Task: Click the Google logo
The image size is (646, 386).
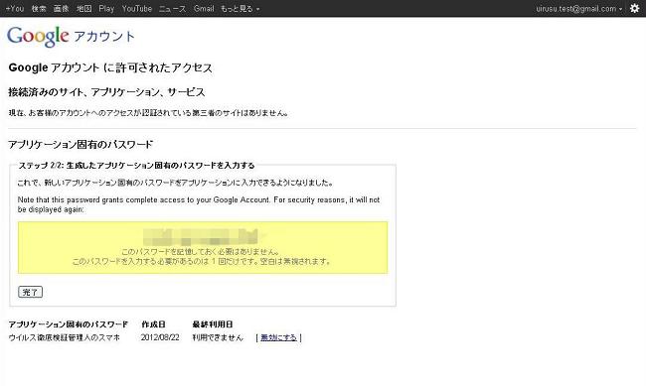Action: click(38, 36)
